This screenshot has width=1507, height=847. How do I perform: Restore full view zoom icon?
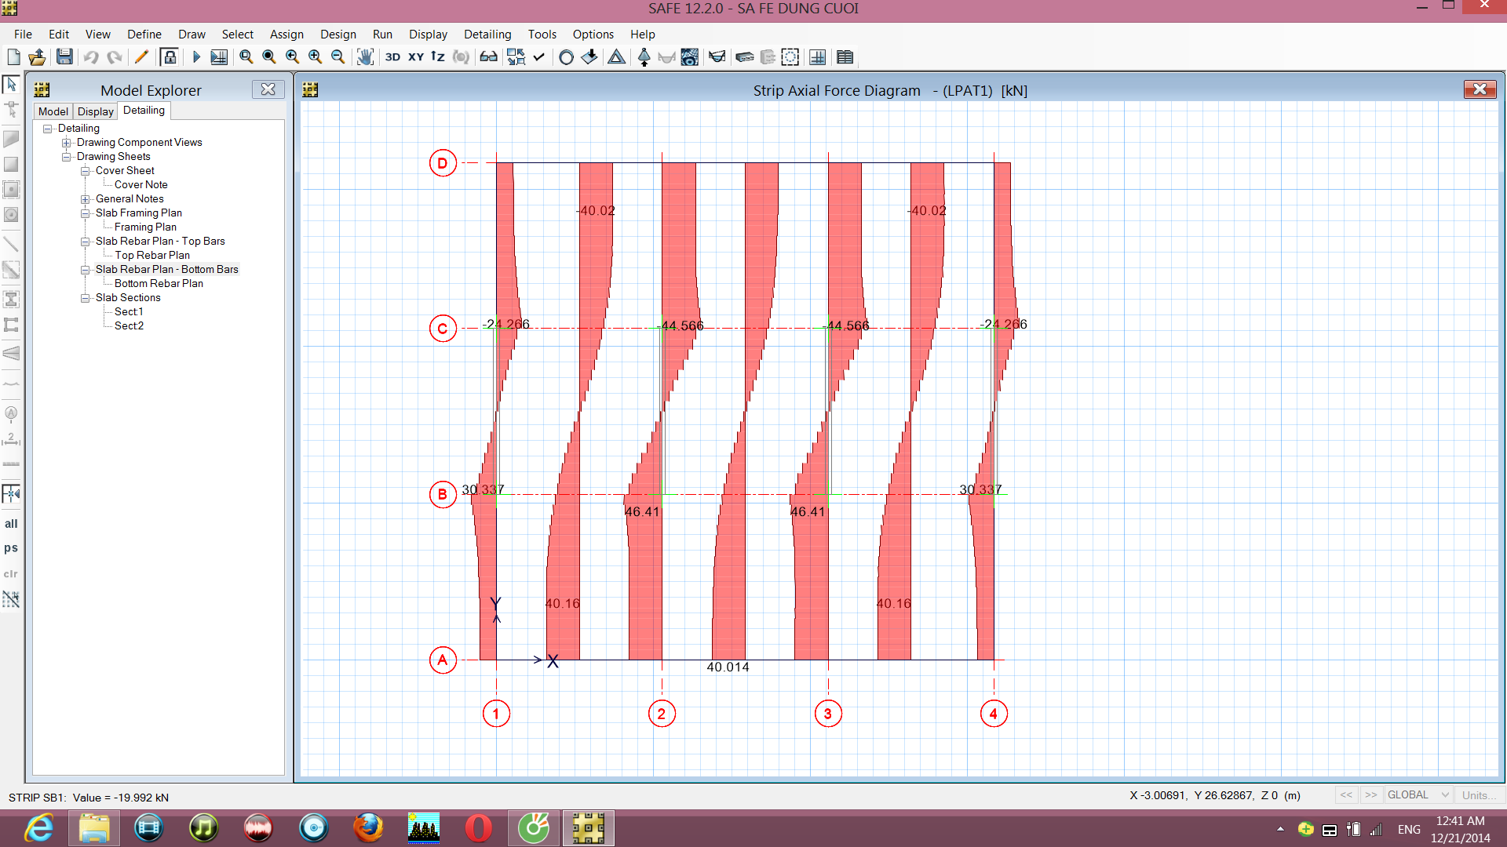pos(269,57)
